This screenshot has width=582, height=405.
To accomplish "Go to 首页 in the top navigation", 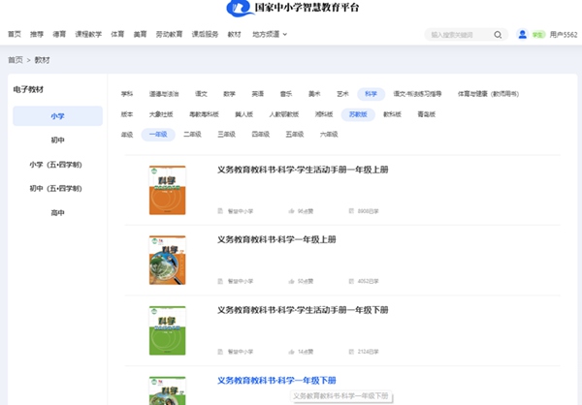I will [15, 34].
